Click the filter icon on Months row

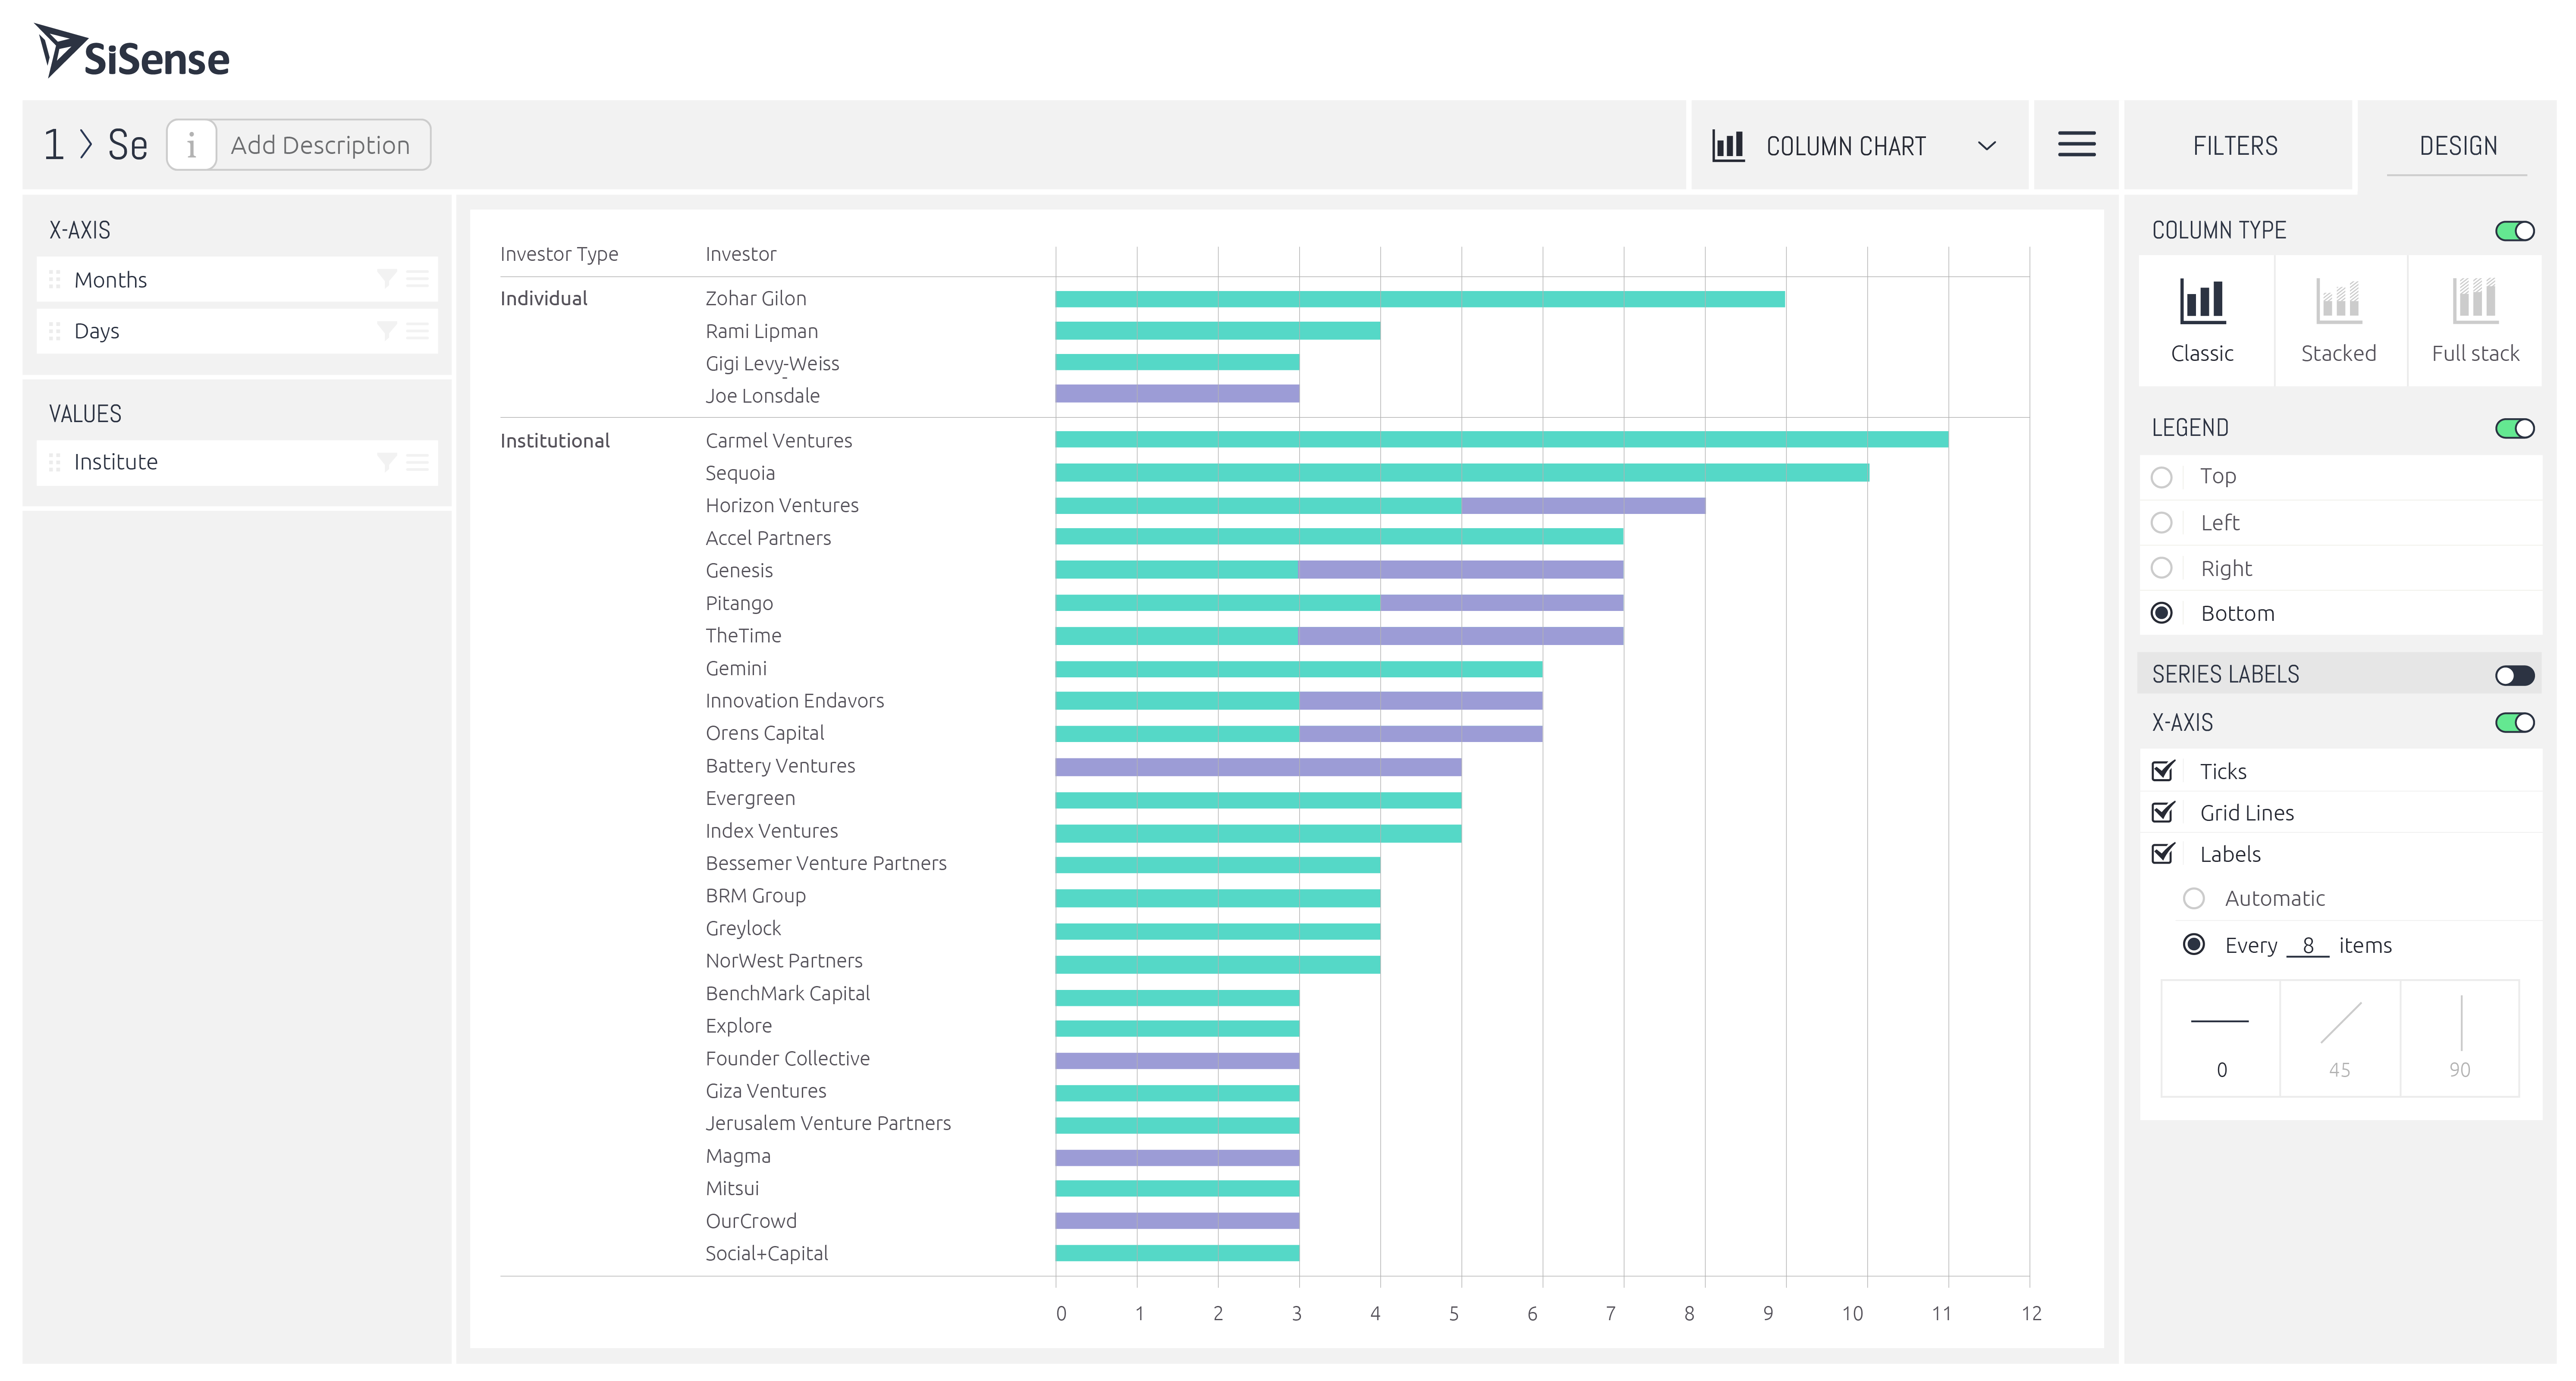[x=386, y=279]
